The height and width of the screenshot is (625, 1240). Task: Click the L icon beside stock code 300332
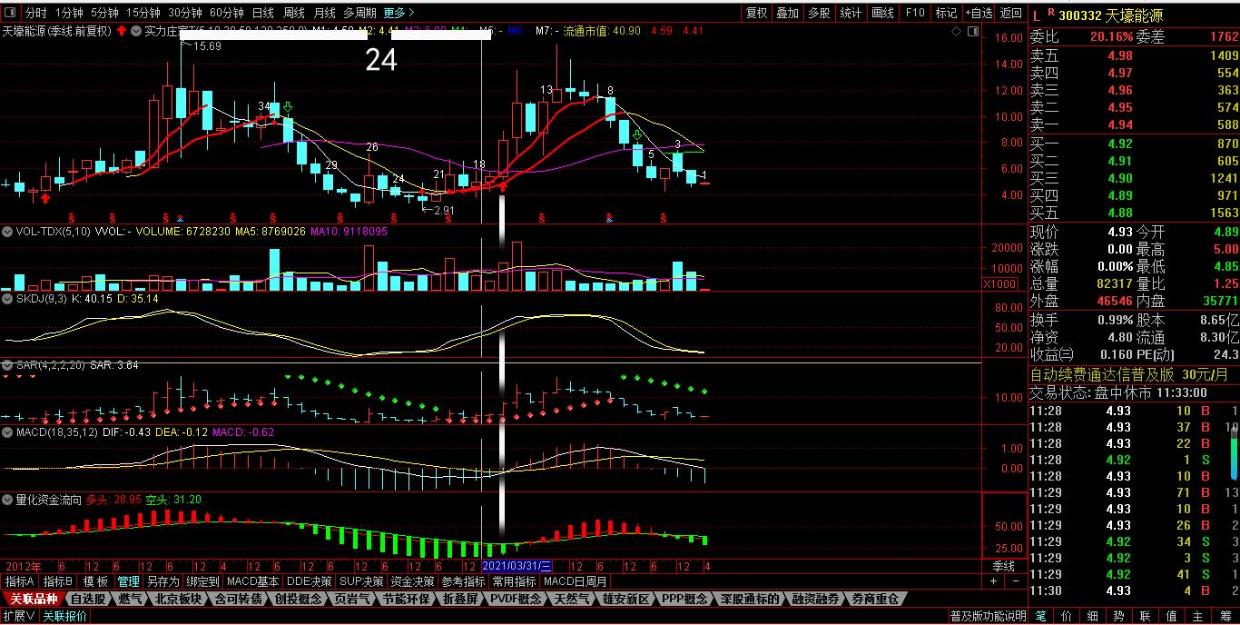pyautogui.click(x=1037, y=15)
